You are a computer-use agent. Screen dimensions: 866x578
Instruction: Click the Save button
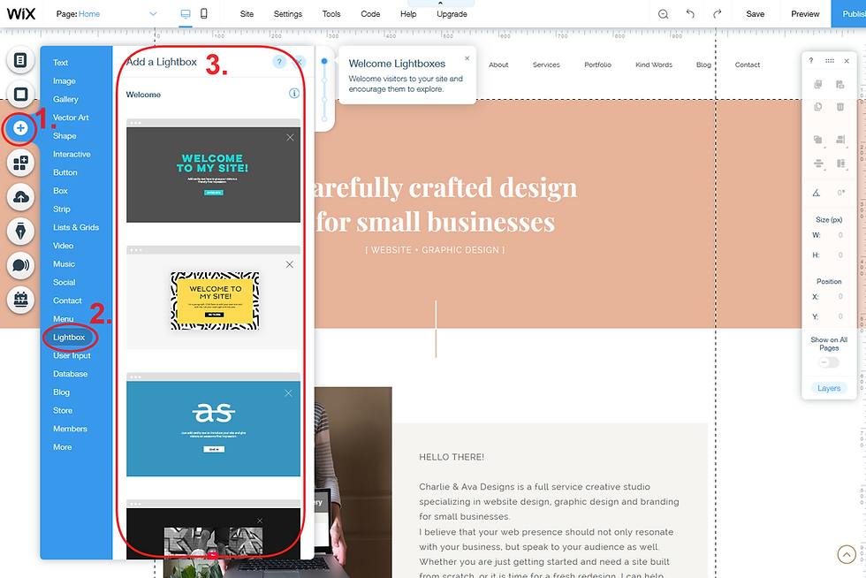755,14
